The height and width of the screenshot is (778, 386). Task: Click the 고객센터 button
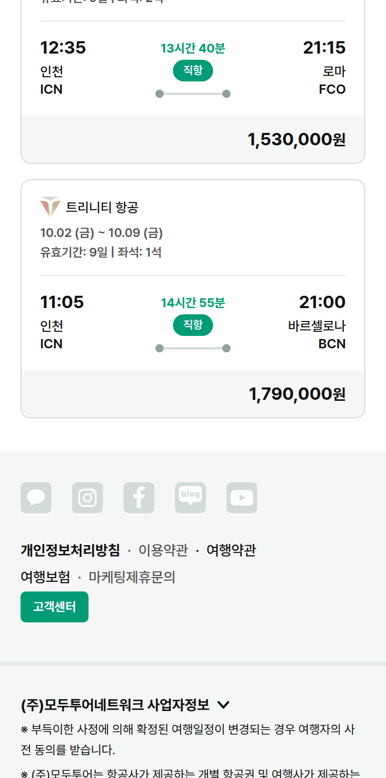[x=55, y=607]
